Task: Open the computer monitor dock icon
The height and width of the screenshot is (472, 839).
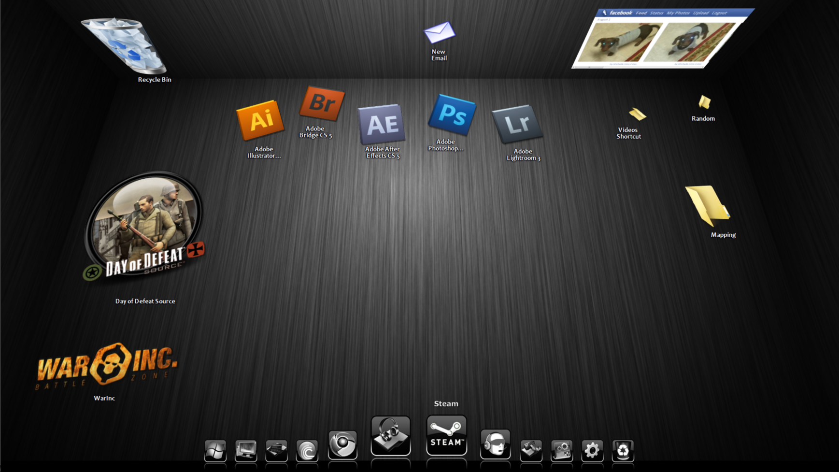Action: [x=246, y=451]
